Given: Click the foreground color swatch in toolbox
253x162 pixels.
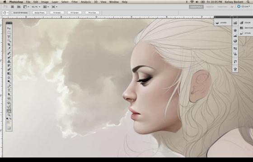Looking at the screenshot, I should coord(9,121).
